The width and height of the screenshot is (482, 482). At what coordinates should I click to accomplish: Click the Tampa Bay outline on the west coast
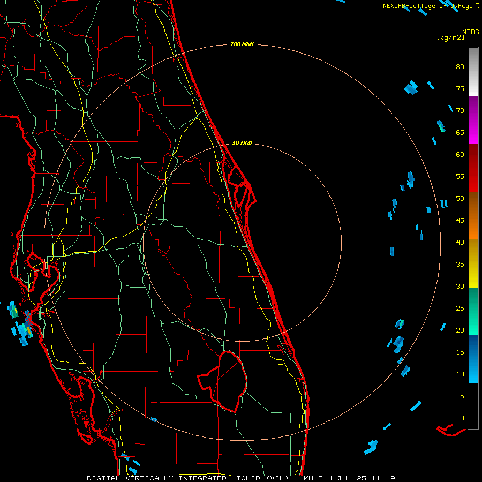tap(43, 278)
